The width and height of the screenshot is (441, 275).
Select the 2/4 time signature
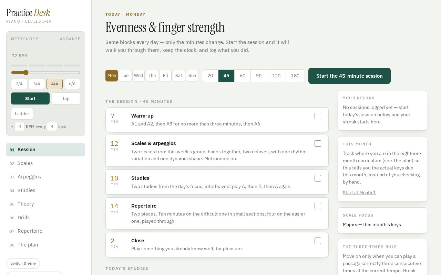[x=19, y=84]
